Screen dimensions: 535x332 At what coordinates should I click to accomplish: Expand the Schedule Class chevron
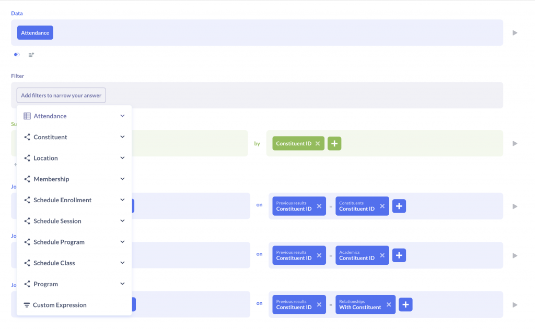(x=122, y=263)
